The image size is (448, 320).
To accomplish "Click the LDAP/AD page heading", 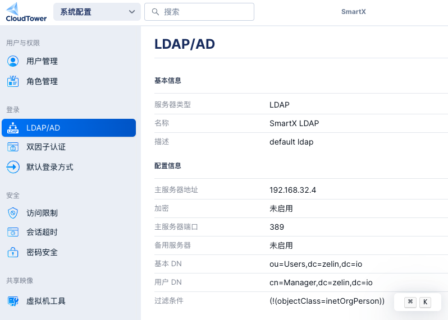I will click(x=185, y=44).
